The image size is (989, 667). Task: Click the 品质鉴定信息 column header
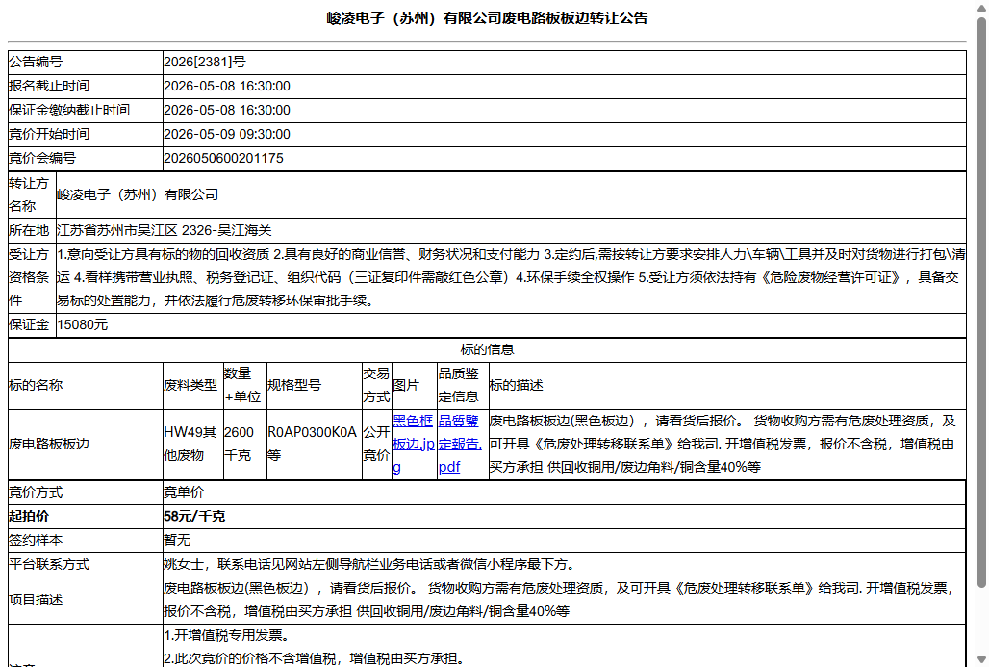tap(459, 386)
